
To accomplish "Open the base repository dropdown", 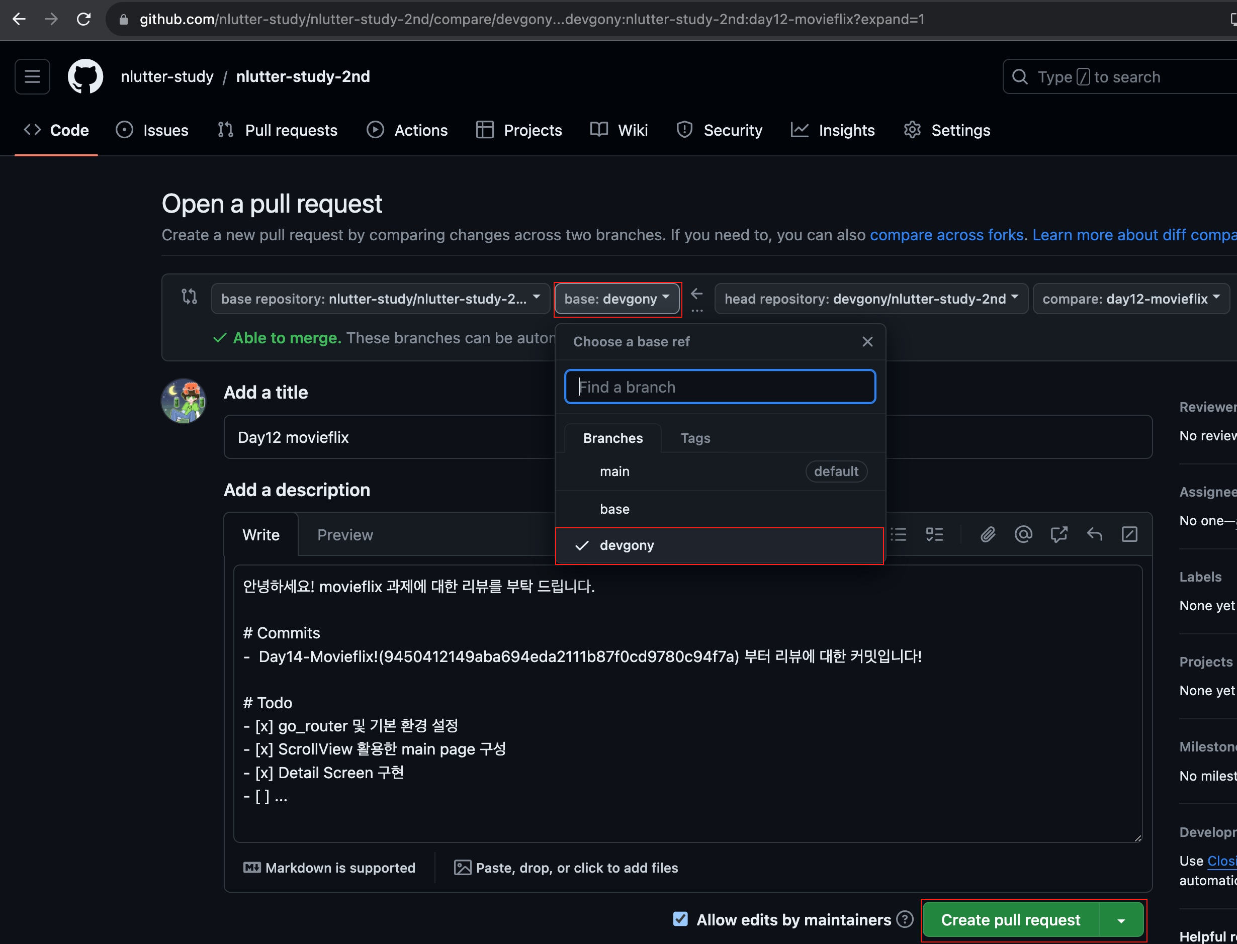I will pyautogui.click(x=380, y=299).
